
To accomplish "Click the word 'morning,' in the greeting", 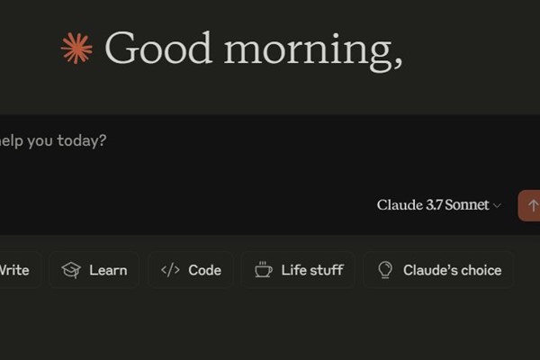I will coord(313,52).
